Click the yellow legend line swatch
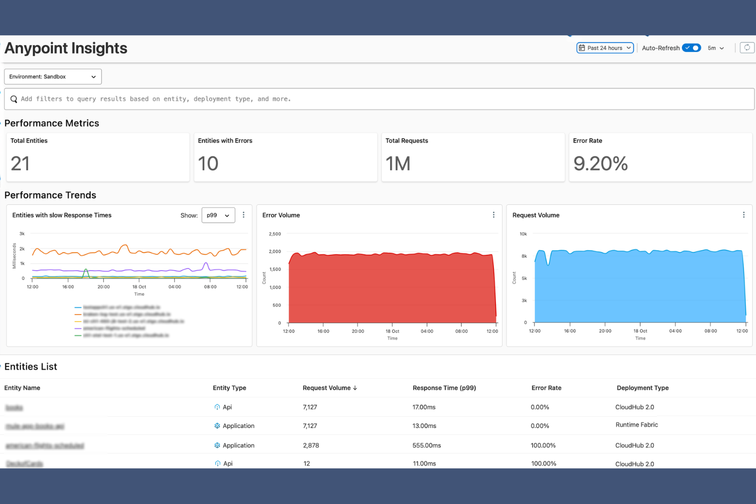The image size is (756, 504). click(x=78, y=322)
